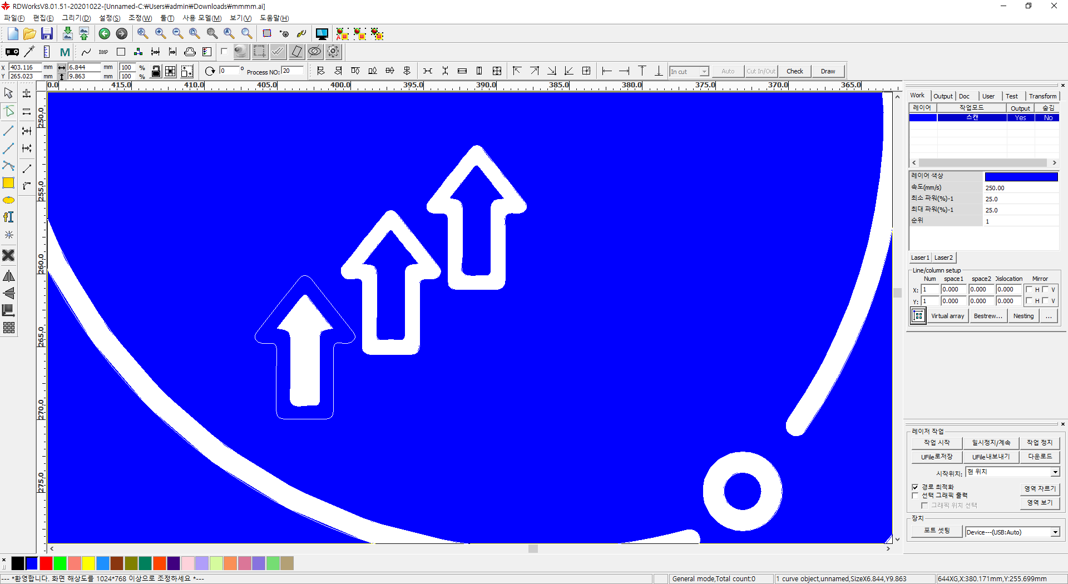
Task: Click the X position field 403.116
Action: point(24,67)
